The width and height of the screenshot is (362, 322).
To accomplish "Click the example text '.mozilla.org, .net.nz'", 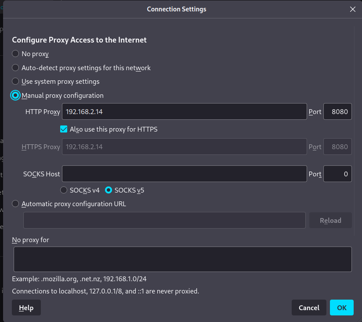I will point(71,279).
